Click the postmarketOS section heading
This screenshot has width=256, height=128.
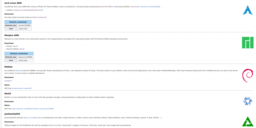coord(12,114)
